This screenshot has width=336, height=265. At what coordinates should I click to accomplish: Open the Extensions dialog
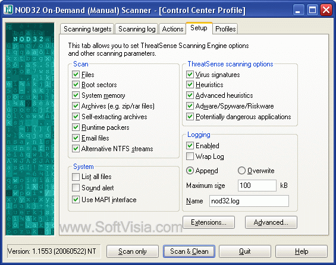(x=209, y=222)
